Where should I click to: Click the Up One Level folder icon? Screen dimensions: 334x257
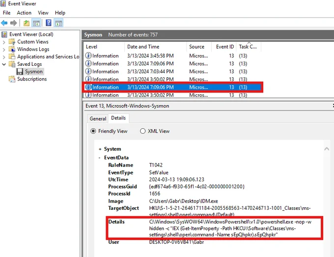27,23
